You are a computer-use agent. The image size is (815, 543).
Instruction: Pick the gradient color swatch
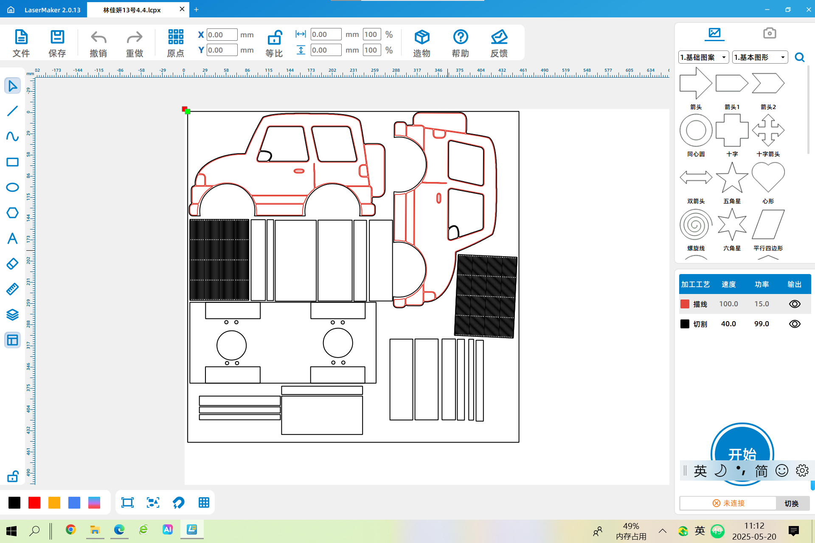pos(94,503)
